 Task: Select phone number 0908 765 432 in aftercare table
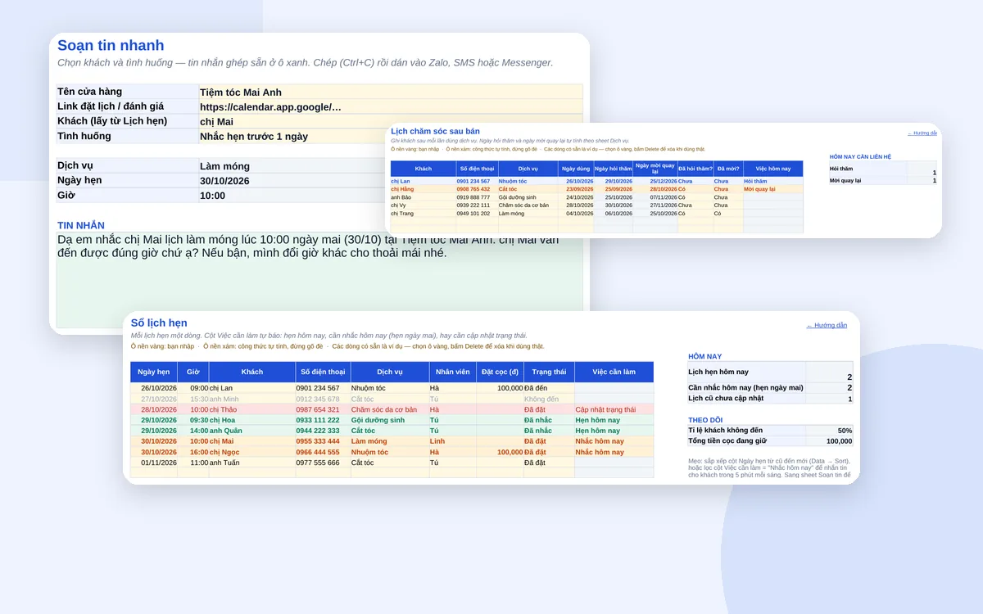tap(476, 189)
